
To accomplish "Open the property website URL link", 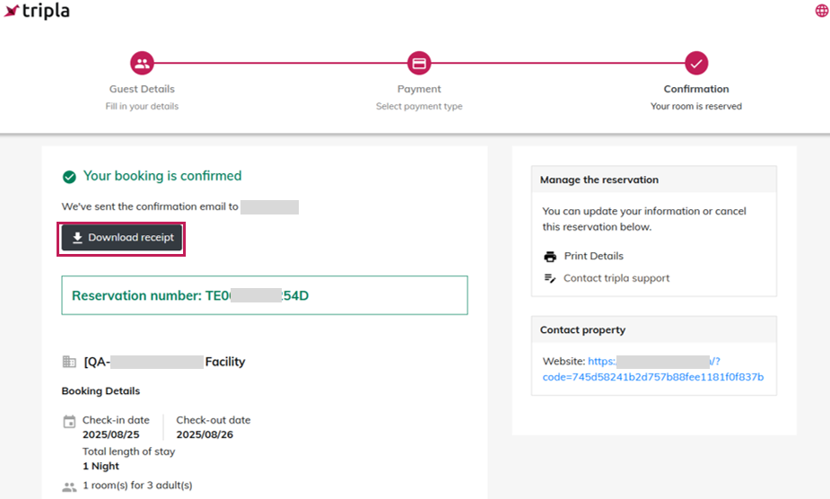I will [x=652, y=369].
